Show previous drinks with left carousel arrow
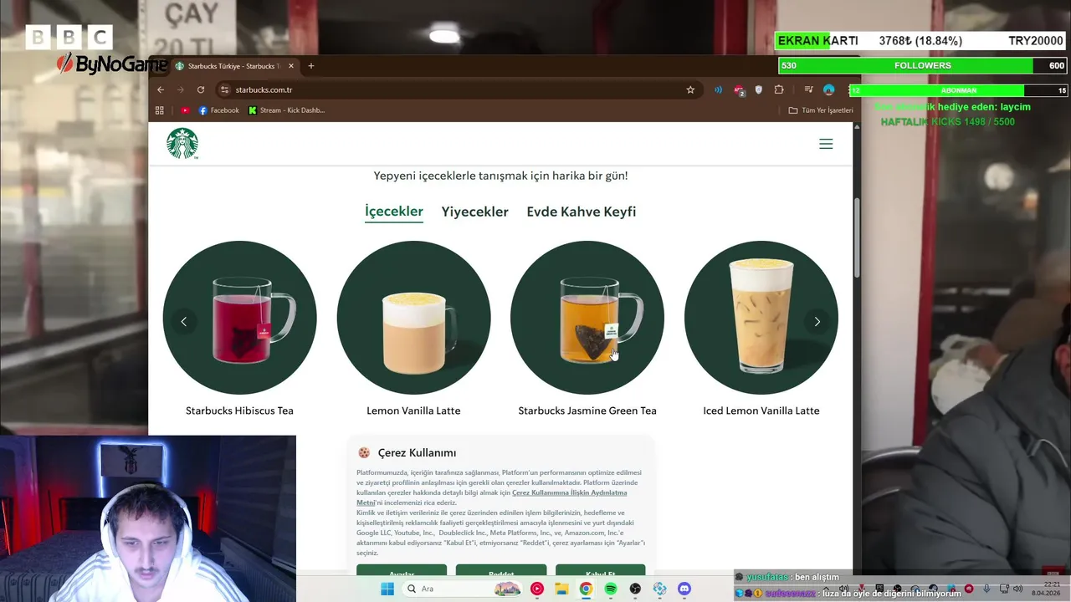Image resolution: width=1071 pixels, height=602 pixels. pyautogui.click(x=184, y=321)
